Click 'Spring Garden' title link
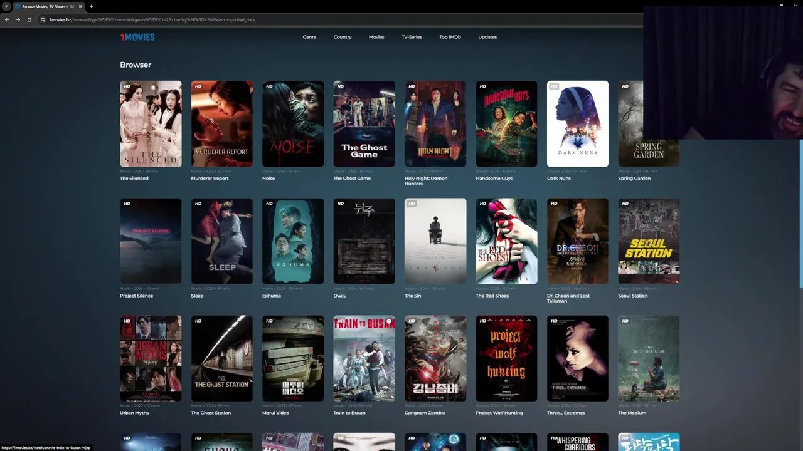Image resolution: width=803 pixels, height=451 pixels. 634,179
